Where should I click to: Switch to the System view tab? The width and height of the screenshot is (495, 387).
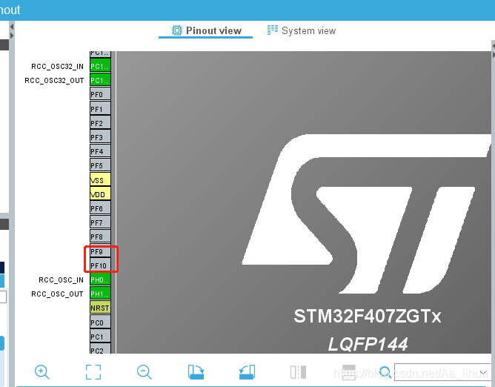pos(301,30)
